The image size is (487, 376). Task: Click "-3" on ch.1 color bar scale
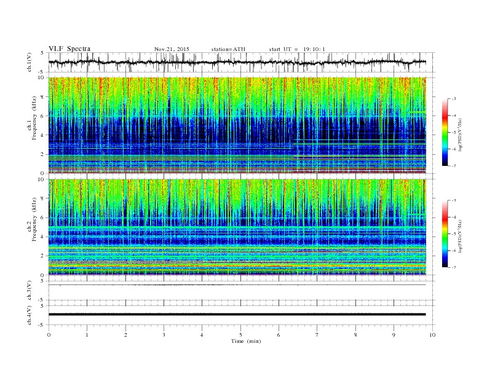tap(454, 99)
